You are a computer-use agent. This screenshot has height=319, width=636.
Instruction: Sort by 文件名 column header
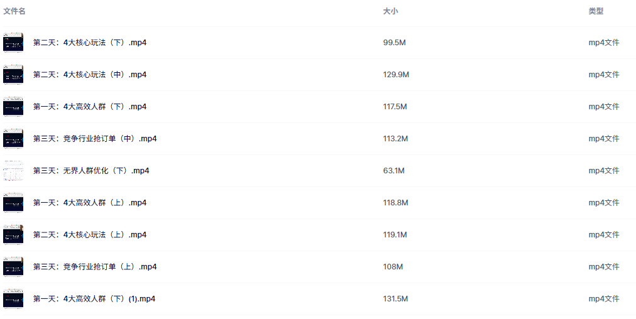click(14, 11)
